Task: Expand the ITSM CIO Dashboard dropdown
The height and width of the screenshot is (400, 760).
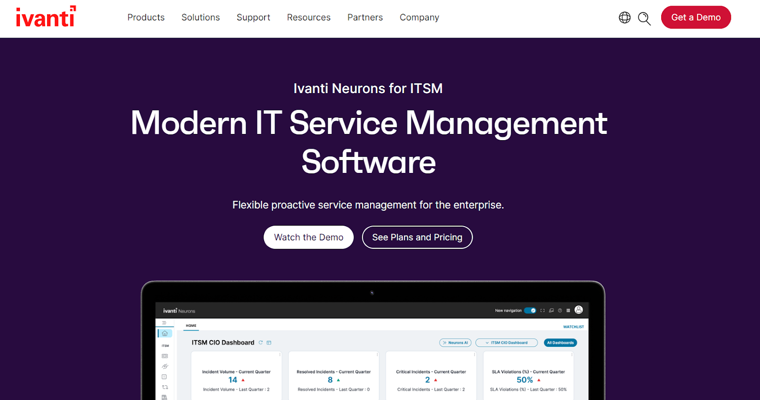Action: 506,343
